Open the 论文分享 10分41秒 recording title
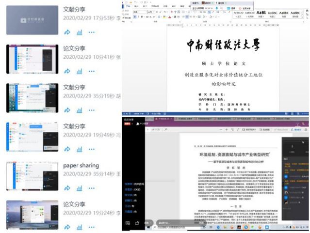The width and height of the screenshot is (310, 233). tap(74, 48)
